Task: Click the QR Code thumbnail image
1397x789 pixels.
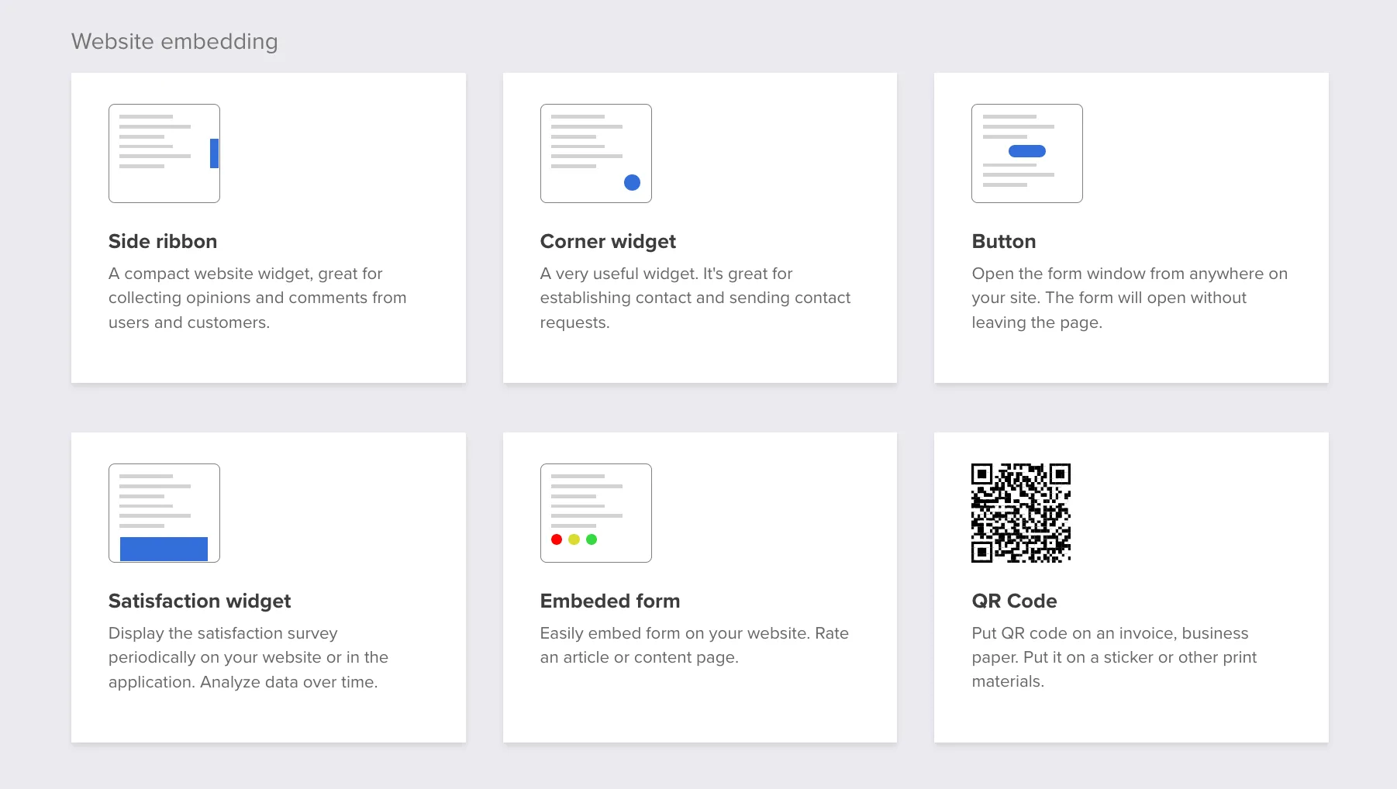Action: point(1021,512)
